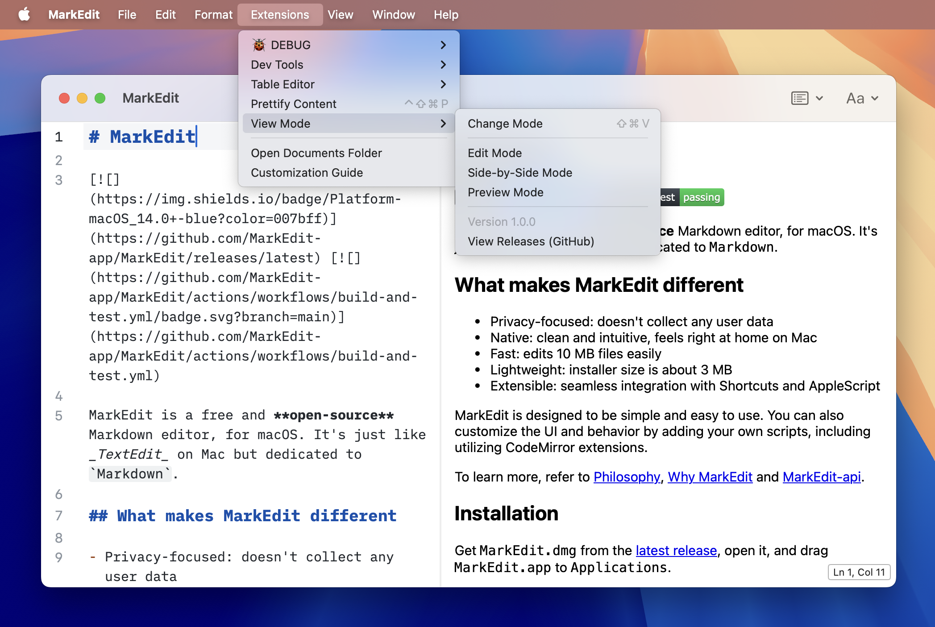The image size is (935, 627).
Task: Select Side-by-Side Mode
Action: 520,173
